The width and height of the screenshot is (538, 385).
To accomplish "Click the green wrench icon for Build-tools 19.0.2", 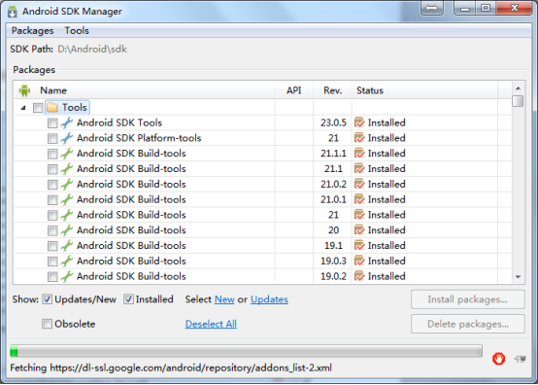I will pos(67,276).
